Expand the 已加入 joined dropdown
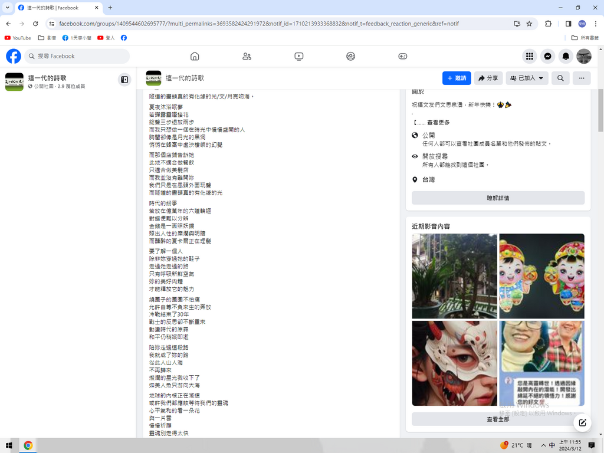Viewport: 604px width, 453px height. tap(528, 78)
